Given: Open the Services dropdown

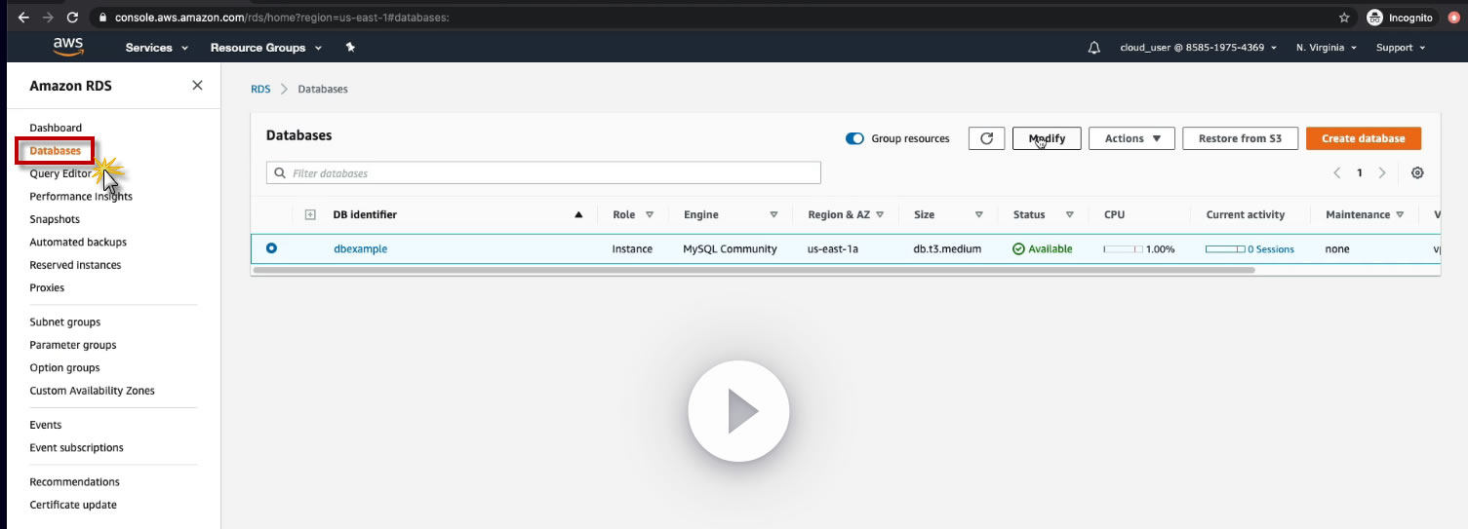Looking at the screenshot, I should pos(155,48).
